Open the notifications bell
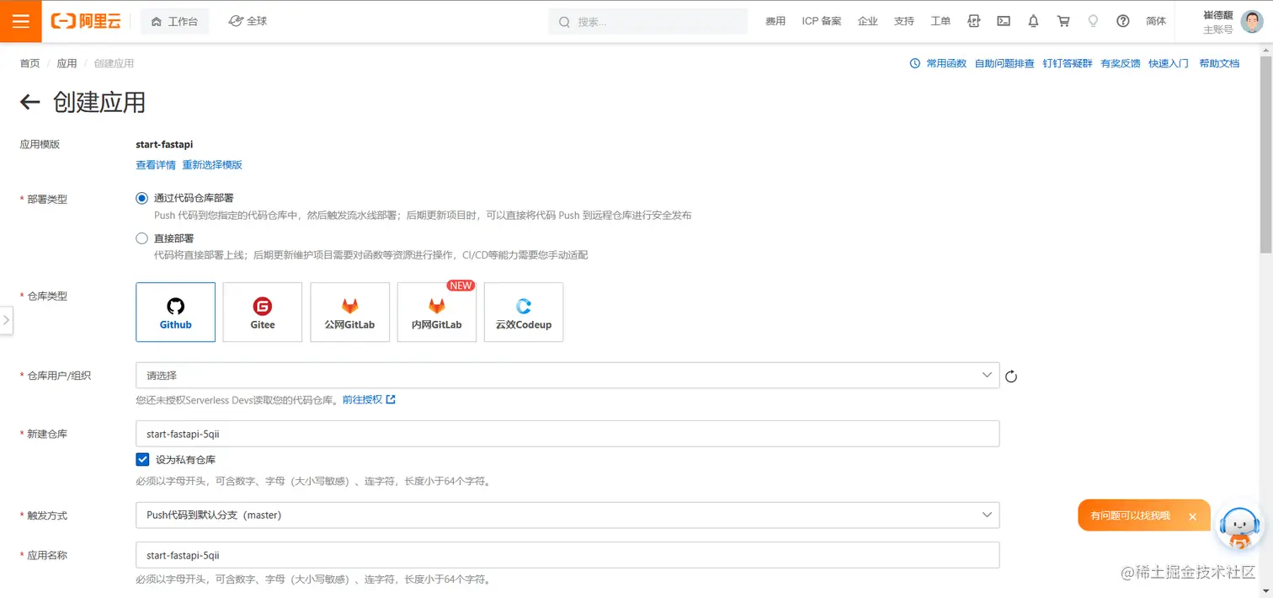The width and height of the screenshot is (1273, 598). pyautogui.click(x=1033, y=21)
